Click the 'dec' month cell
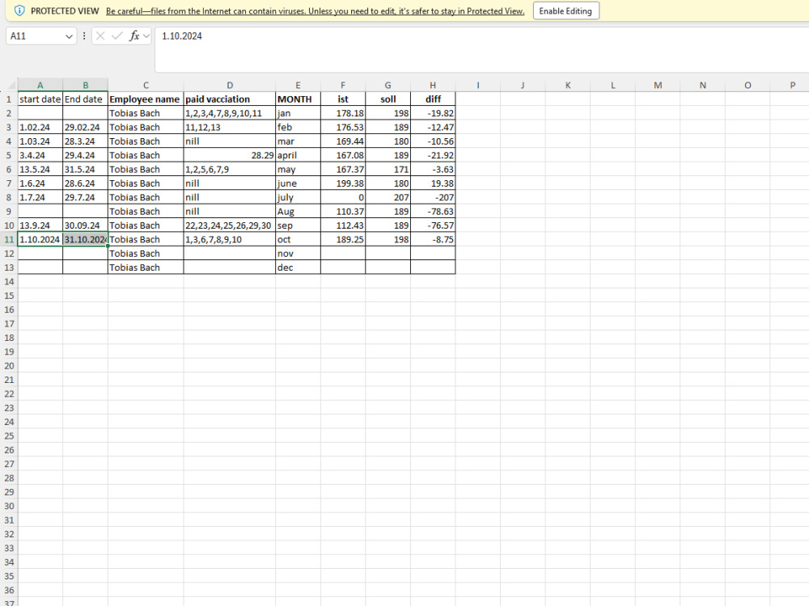This screenshot has height=606, width=809. (x=298, y=267)
